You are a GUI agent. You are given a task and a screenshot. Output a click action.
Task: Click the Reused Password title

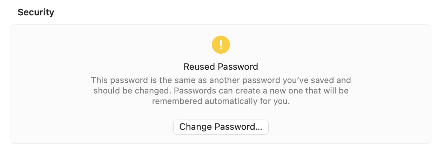pos(221,67)
